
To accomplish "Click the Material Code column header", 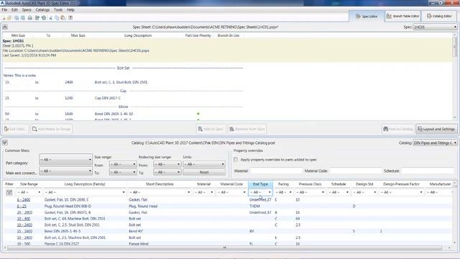I will pyautogui.click(x=231, y=184).
